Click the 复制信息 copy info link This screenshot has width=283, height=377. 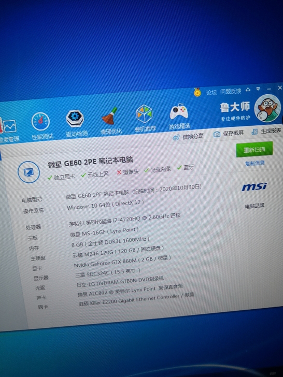[255, 164]
